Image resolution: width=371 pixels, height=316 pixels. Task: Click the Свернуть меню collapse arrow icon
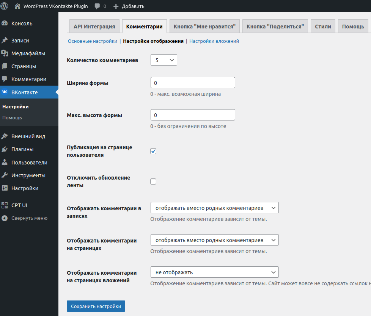[5, 218]
